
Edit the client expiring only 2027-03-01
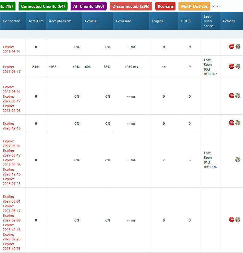tap(238, 46)
